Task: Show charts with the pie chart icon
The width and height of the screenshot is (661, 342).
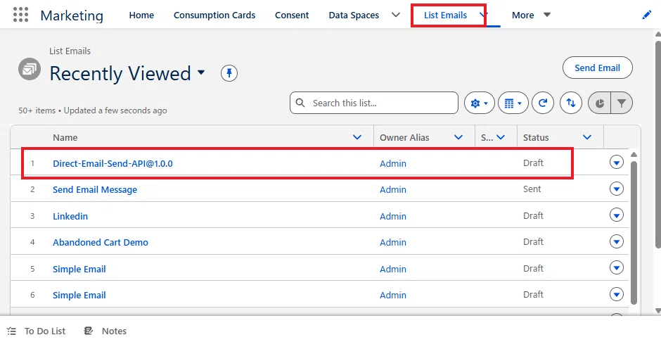Action: pyautogui.click(x=599, y=103)
